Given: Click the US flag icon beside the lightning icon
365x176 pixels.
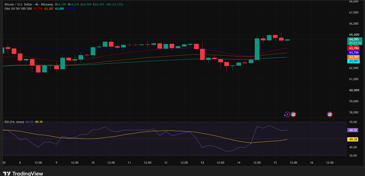Looking at the screenshot, I should tap(293, 114).
